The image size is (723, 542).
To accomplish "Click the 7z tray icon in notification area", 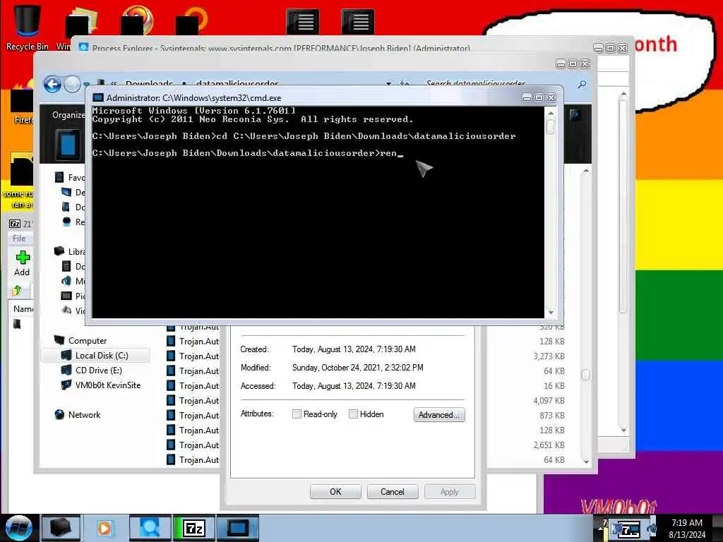I will (x=628, y=530).
